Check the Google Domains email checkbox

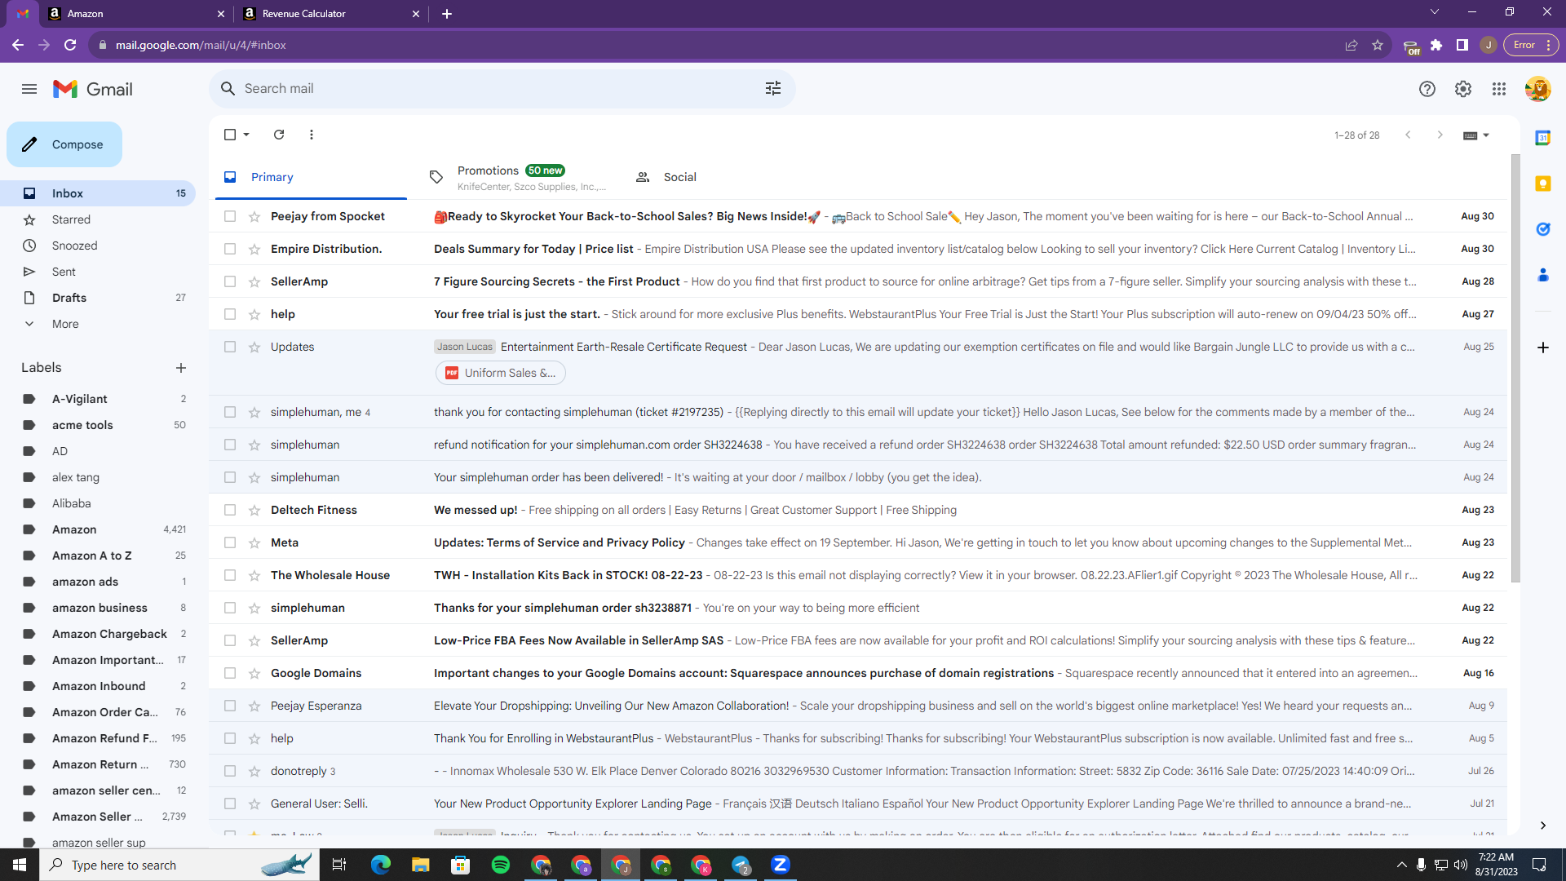(x=230, y=673)
